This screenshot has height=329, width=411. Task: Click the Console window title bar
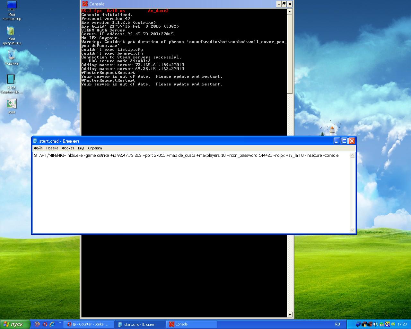[x=187, y=4]
